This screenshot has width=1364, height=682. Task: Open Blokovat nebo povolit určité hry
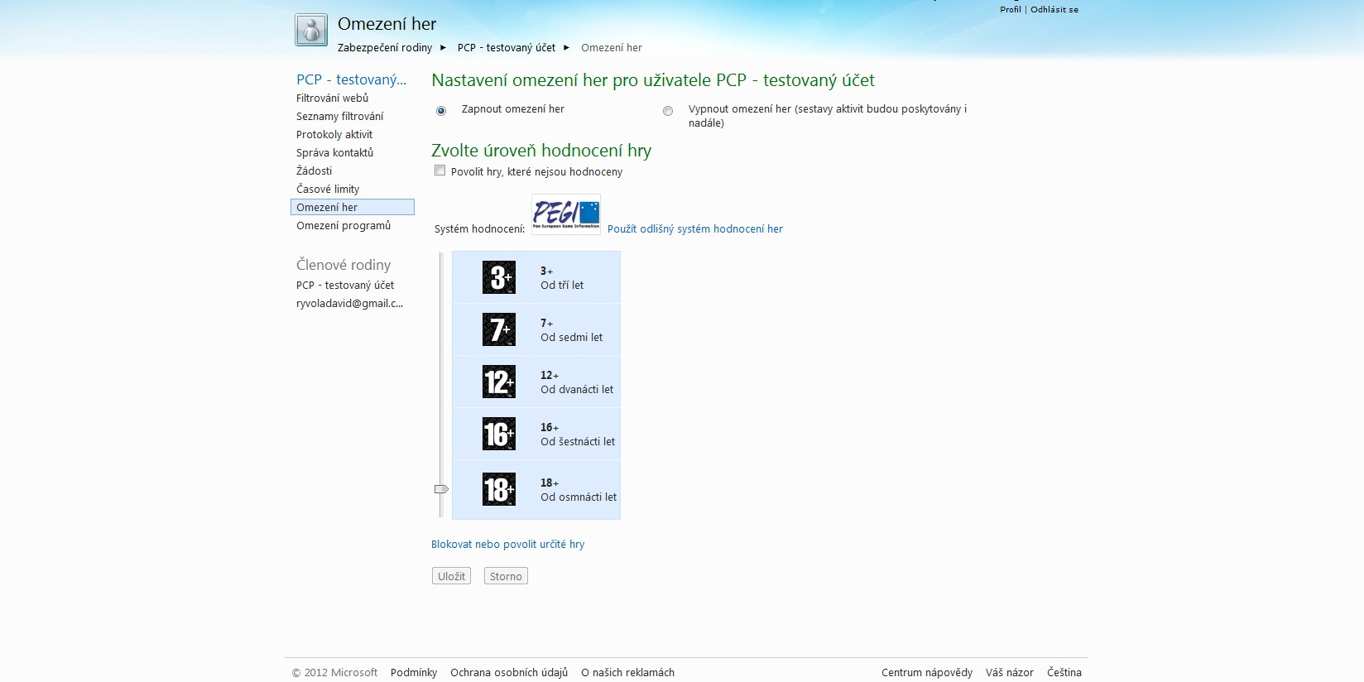pyautogui.click(x=507, y=544)
